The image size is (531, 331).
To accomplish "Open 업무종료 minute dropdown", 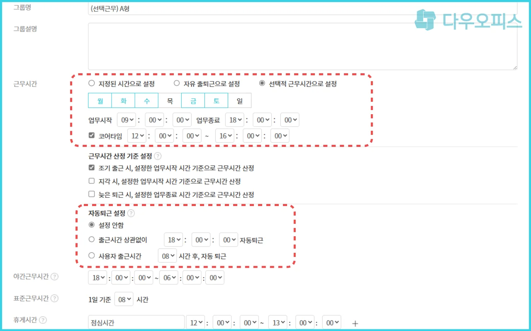I will point(262,120).
